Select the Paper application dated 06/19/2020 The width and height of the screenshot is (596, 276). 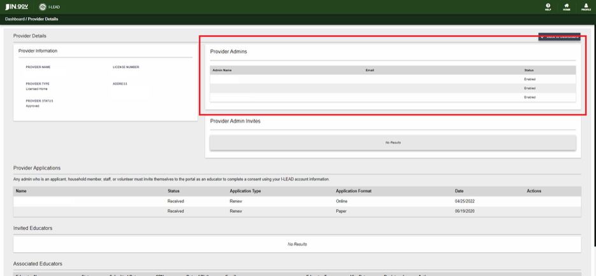297,210
